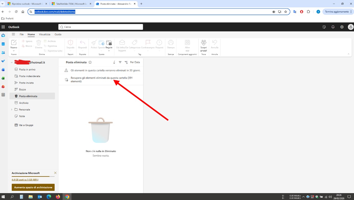This screenshot has width=354, height=200.
Task: Click the Scopri gruppi icon
Action: pos(204,43)
